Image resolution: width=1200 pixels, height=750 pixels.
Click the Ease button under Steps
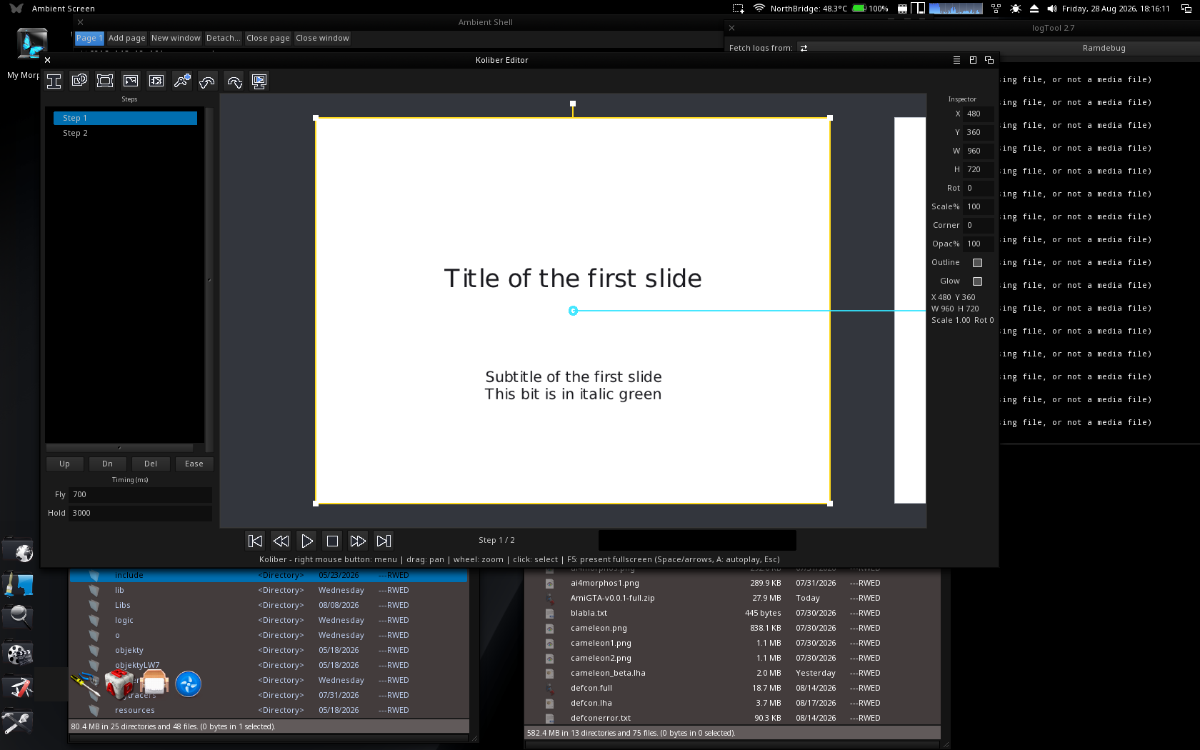(x=194, y=464)
